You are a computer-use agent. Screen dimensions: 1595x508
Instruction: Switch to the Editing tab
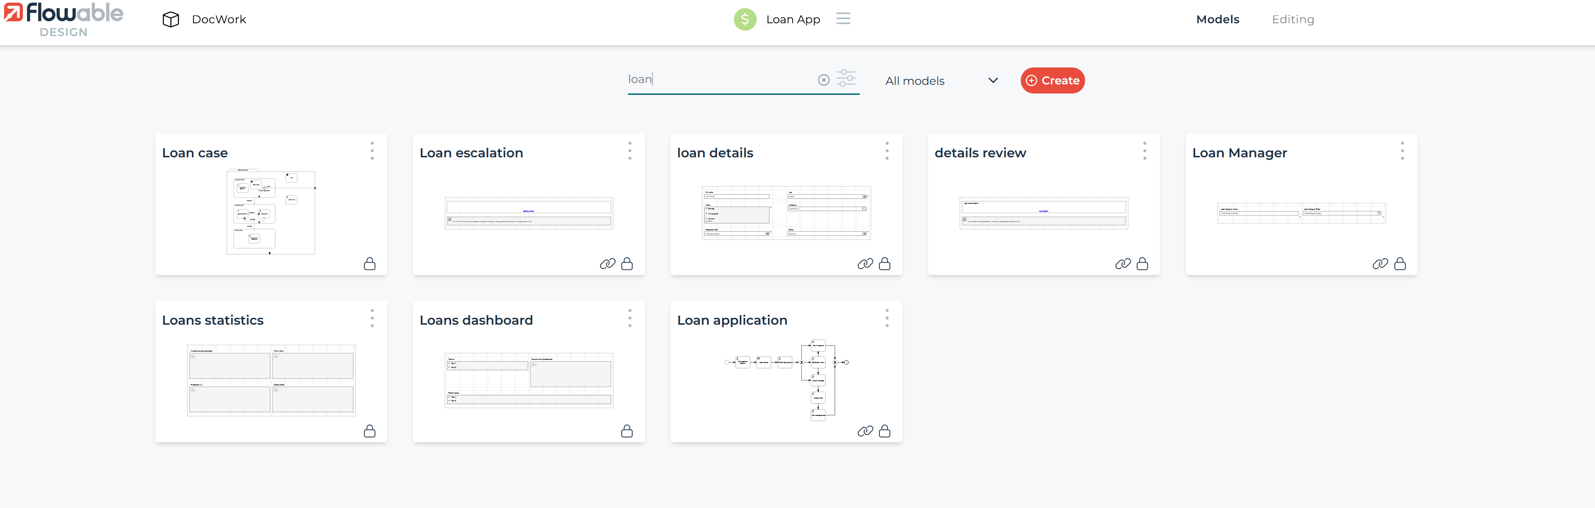1293,19
